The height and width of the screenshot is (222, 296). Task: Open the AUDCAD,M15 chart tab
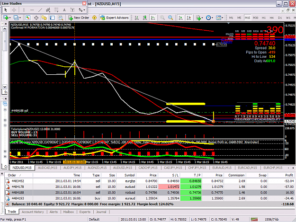(x=47, y=168)
